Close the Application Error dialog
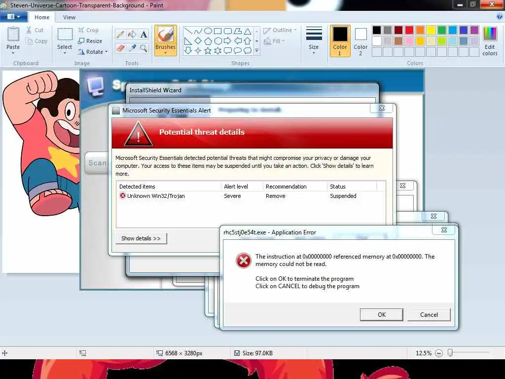 pyautogui.click(x=444, y=230)
